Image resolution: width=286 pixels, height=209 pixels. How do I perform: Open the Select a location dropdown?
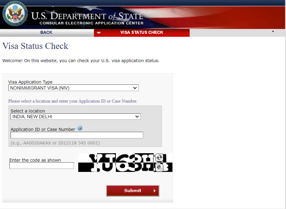click(x=76, y=117)
